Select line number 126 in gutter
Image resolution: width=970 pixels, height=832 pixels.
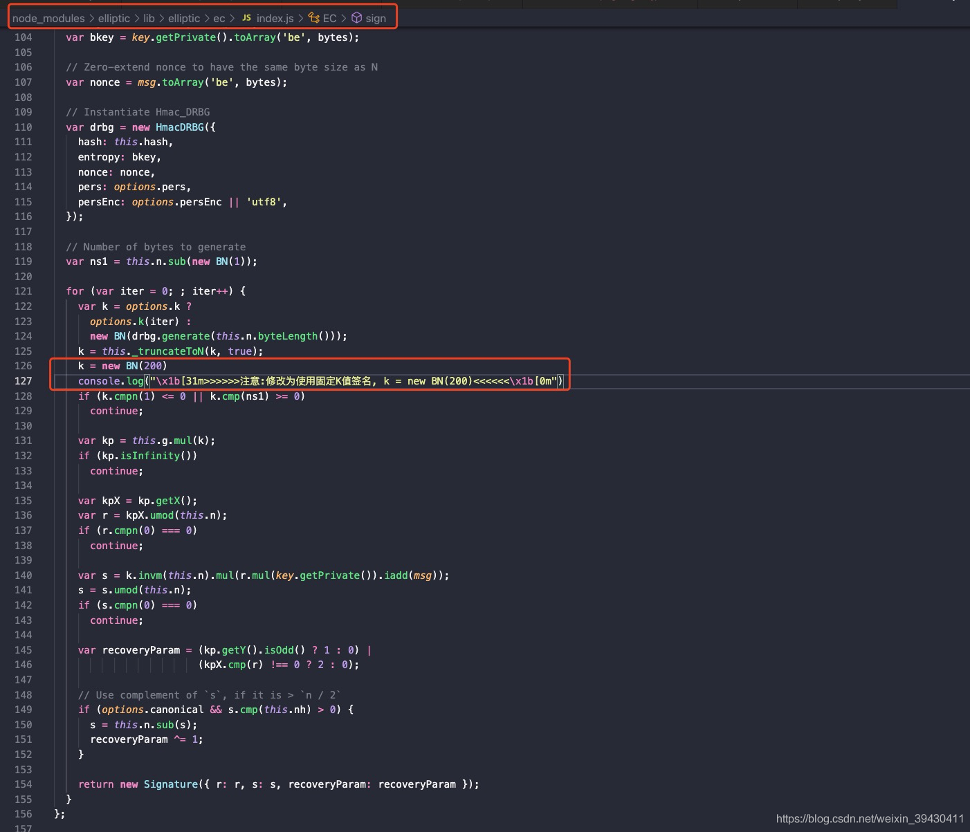pos(24,366)
